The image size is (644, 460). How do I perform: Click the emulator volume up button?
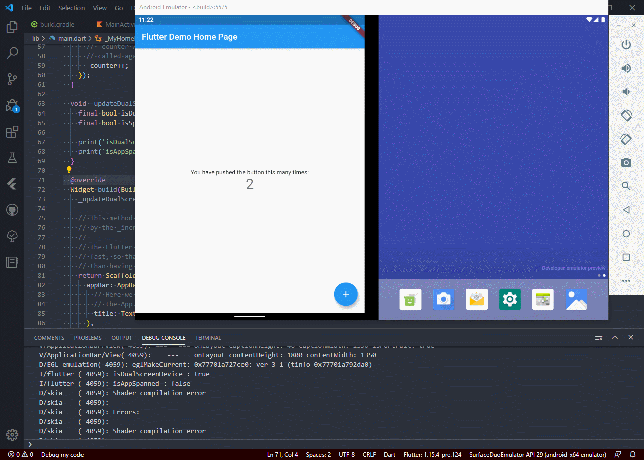coord(626,68)
